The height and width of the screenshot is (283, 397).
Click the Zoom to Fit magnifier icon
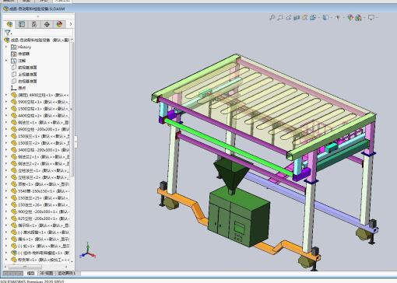tap(272, 17)
